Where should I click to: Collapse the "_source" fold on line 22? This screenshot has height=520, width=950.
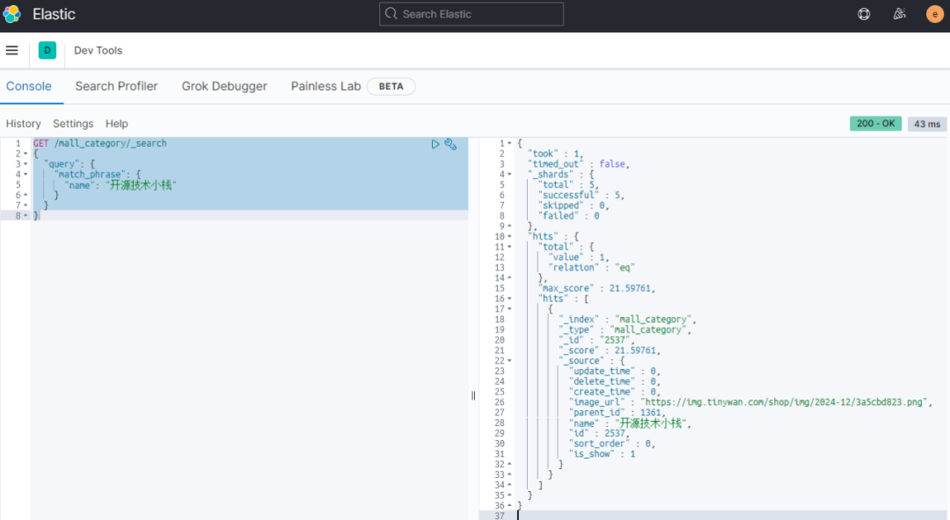click(x=509, y=361)
